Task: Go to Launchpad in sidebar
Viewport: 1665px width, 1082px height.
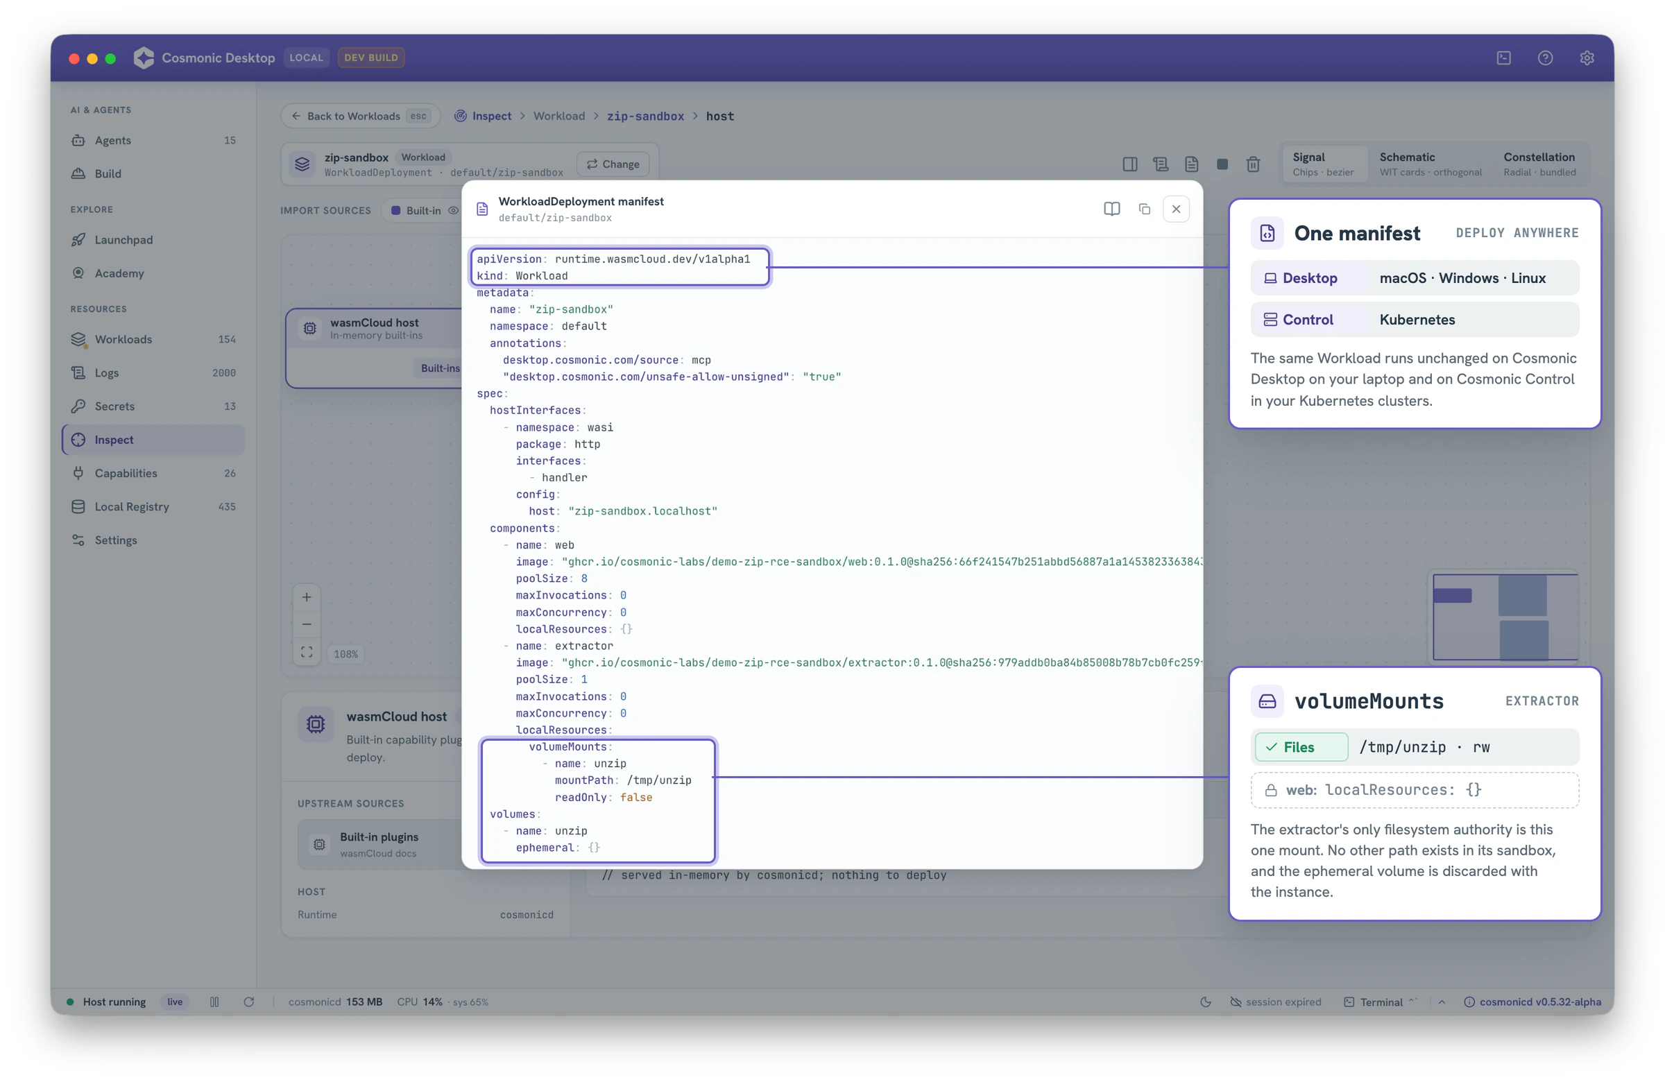Action: [x=153, y=239]
